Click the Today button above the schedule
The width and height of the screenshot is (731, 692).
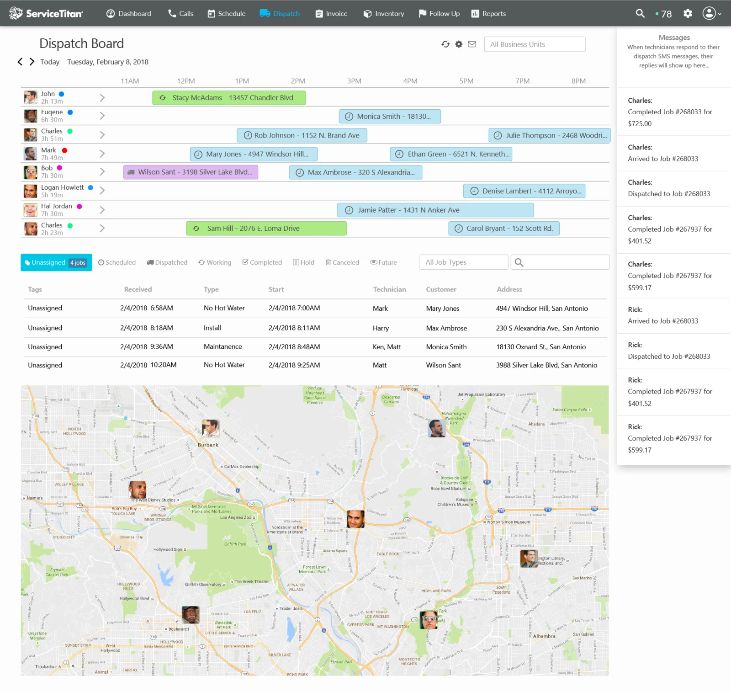(x=49, y=62)
